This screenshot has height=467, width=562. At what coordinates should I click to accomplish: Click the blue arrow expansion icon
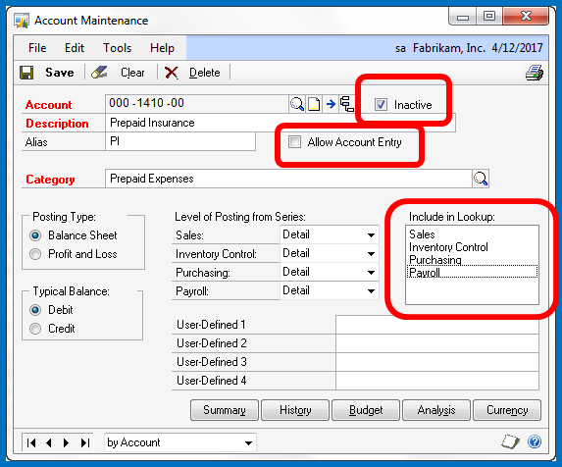click(x=331, y=104)
